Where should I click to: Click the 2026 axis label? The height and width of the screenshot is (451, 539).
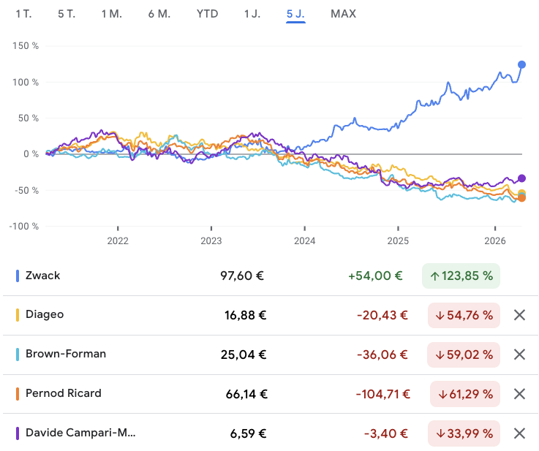(495, 240)
